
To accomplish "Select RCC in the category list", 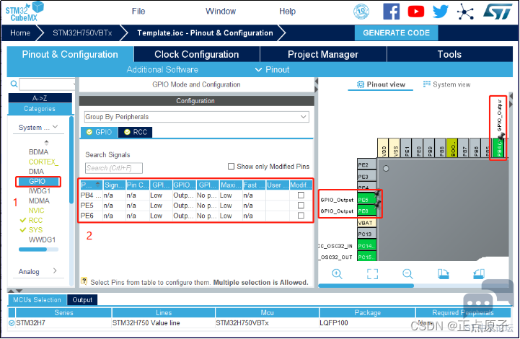I will click(x=35, y=220).
